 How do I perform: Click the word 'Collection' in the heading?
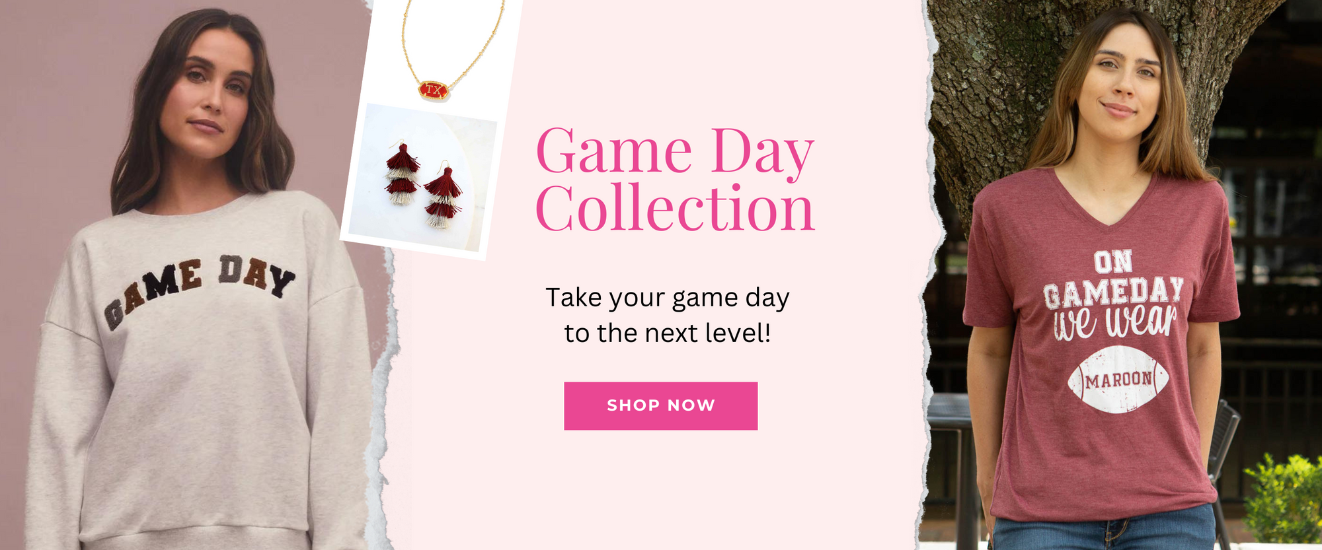(x=675, y=209)
